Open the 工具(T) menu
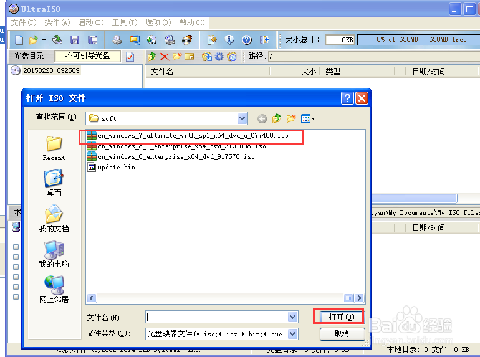Screen dimensions: 480x357 tap(125, 22)
